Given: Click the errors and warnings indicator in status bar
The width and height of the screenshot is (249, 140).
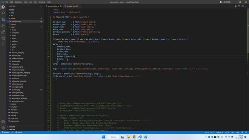Looking at the screenshot, I should [19, 132].
